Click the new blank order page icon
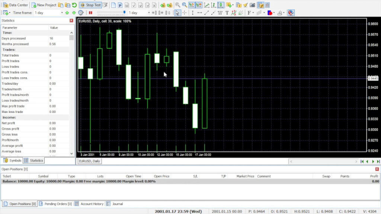 [x=113, y=5]
